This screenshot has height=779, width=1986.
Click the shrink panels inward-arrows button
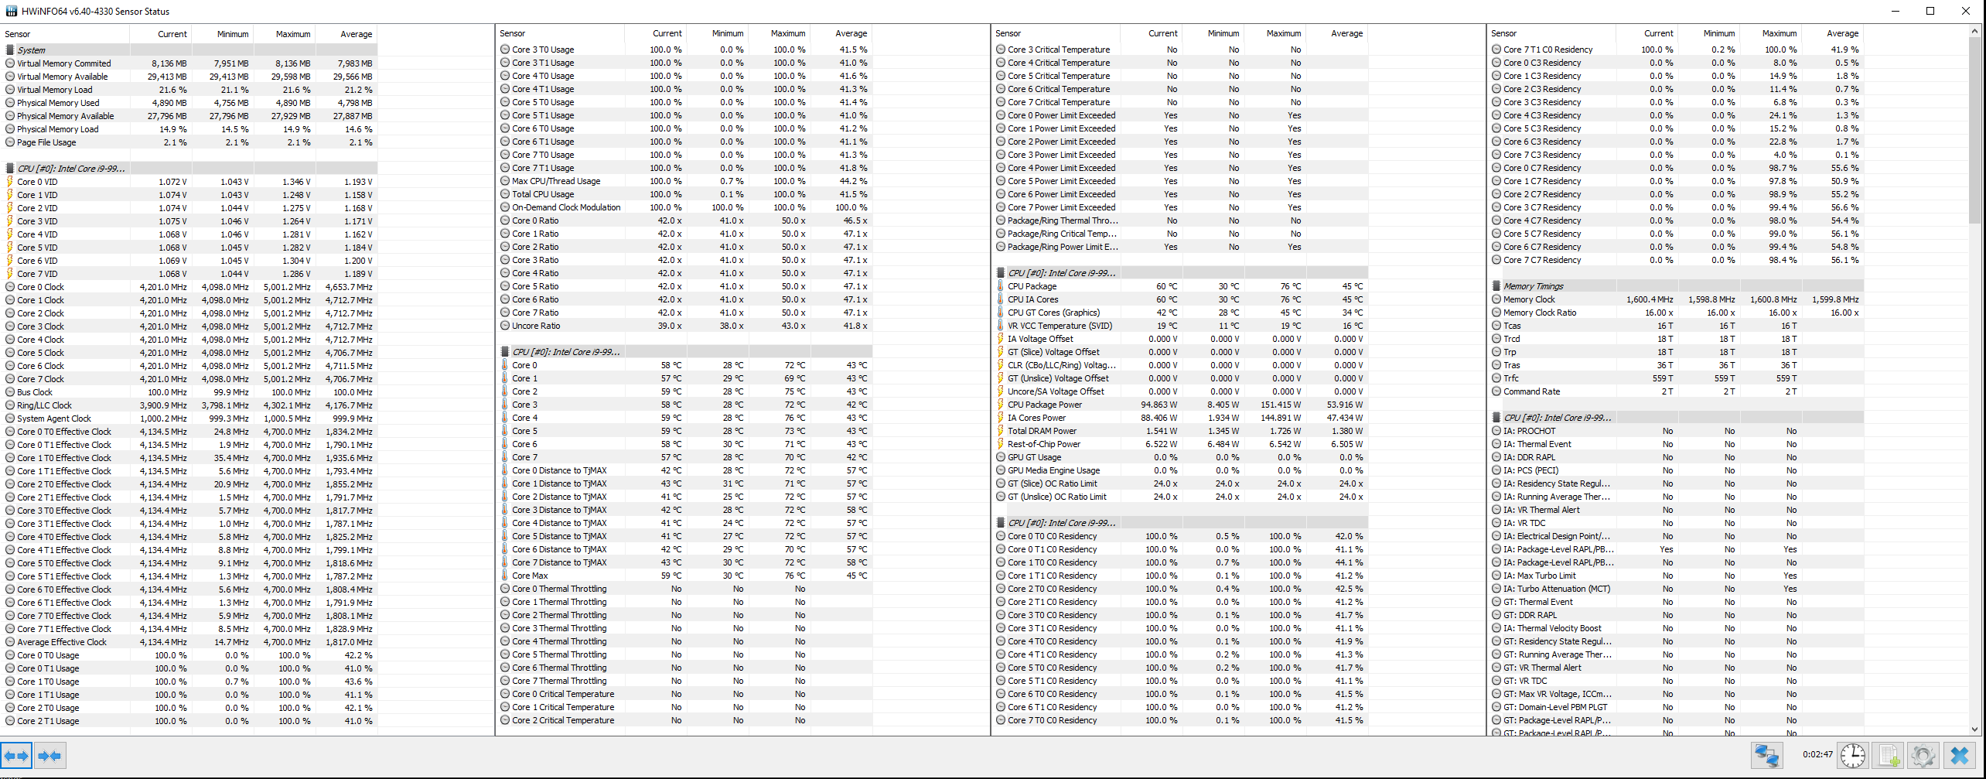(x=49, y=756)
